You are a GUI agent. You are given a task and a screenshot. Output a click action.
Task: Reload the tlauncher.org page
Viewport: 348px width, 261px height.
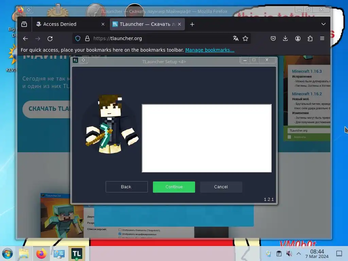click(50, 39)
